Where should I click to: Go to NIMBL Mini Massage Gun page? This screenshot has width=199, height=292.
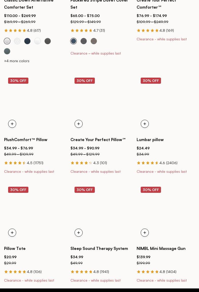(161, 248)
